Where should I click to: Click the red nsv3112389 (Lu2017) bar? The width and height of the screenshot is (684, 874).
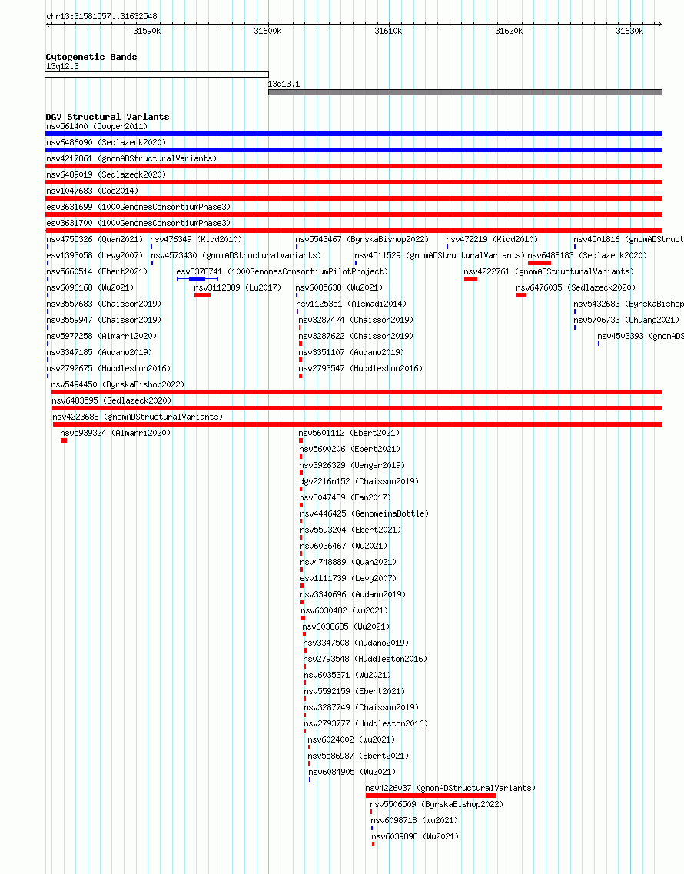[202, 295]
